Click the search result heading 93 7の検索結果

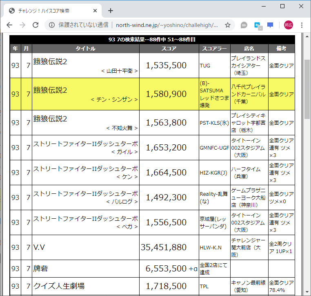pyautogui.click(x=152, y=39)
